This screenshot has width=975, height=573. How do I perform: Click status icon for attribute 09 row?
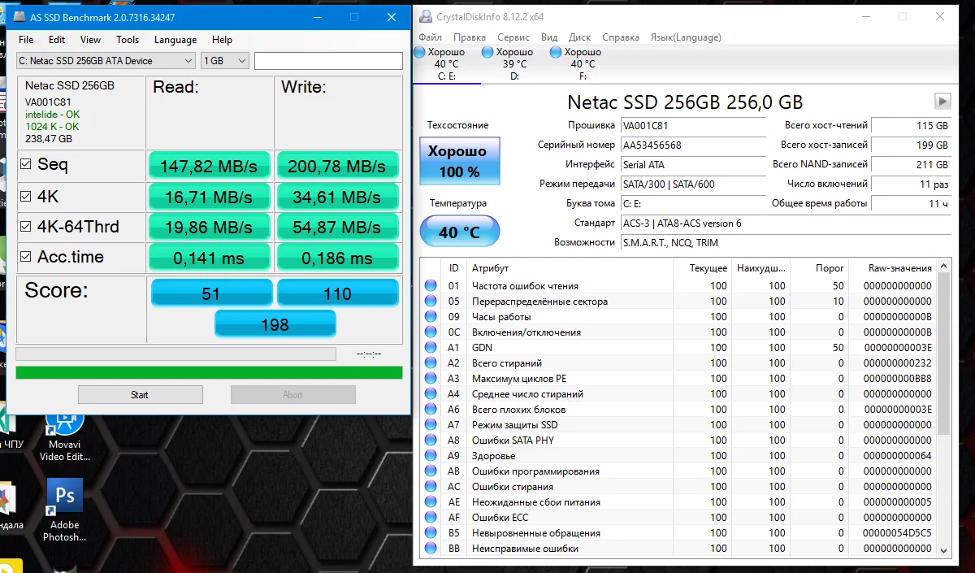tap(431, 316)
